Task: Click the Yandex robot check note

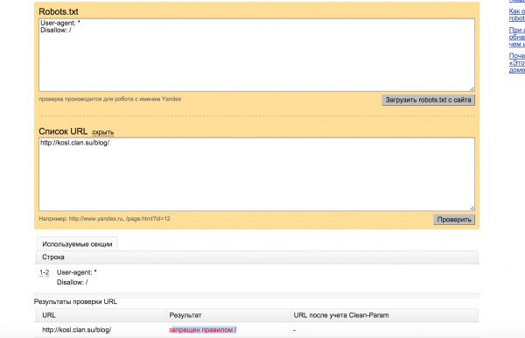Action: click(x=110, y=99)
